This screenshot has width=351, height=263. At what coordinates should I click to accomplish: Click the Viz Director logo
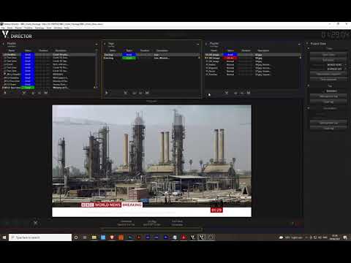point(17,34)
